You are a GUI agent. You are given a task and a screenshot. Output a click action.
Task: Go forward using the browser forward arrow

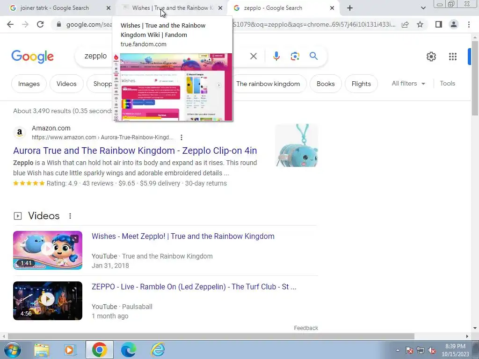coord(25,24)
